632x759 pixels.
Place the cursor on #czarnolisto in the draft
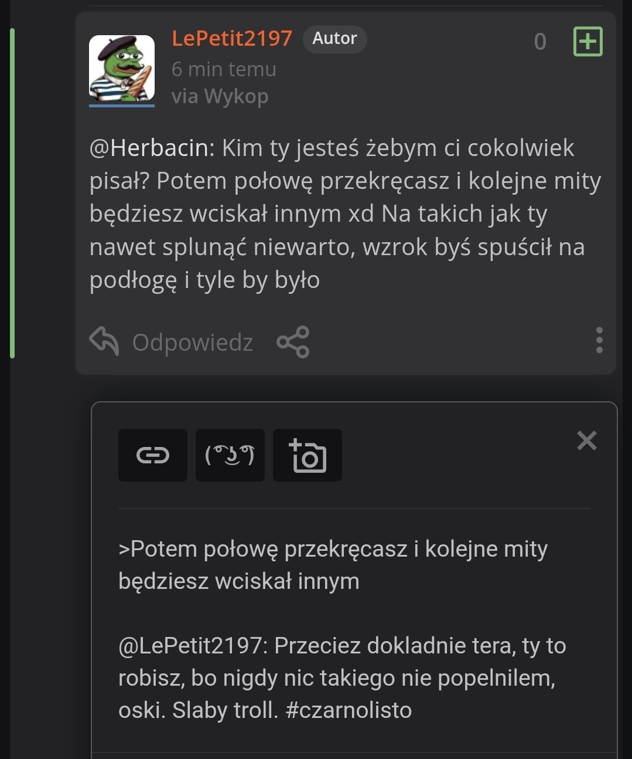pyautogui.click(x=349, y=710)
